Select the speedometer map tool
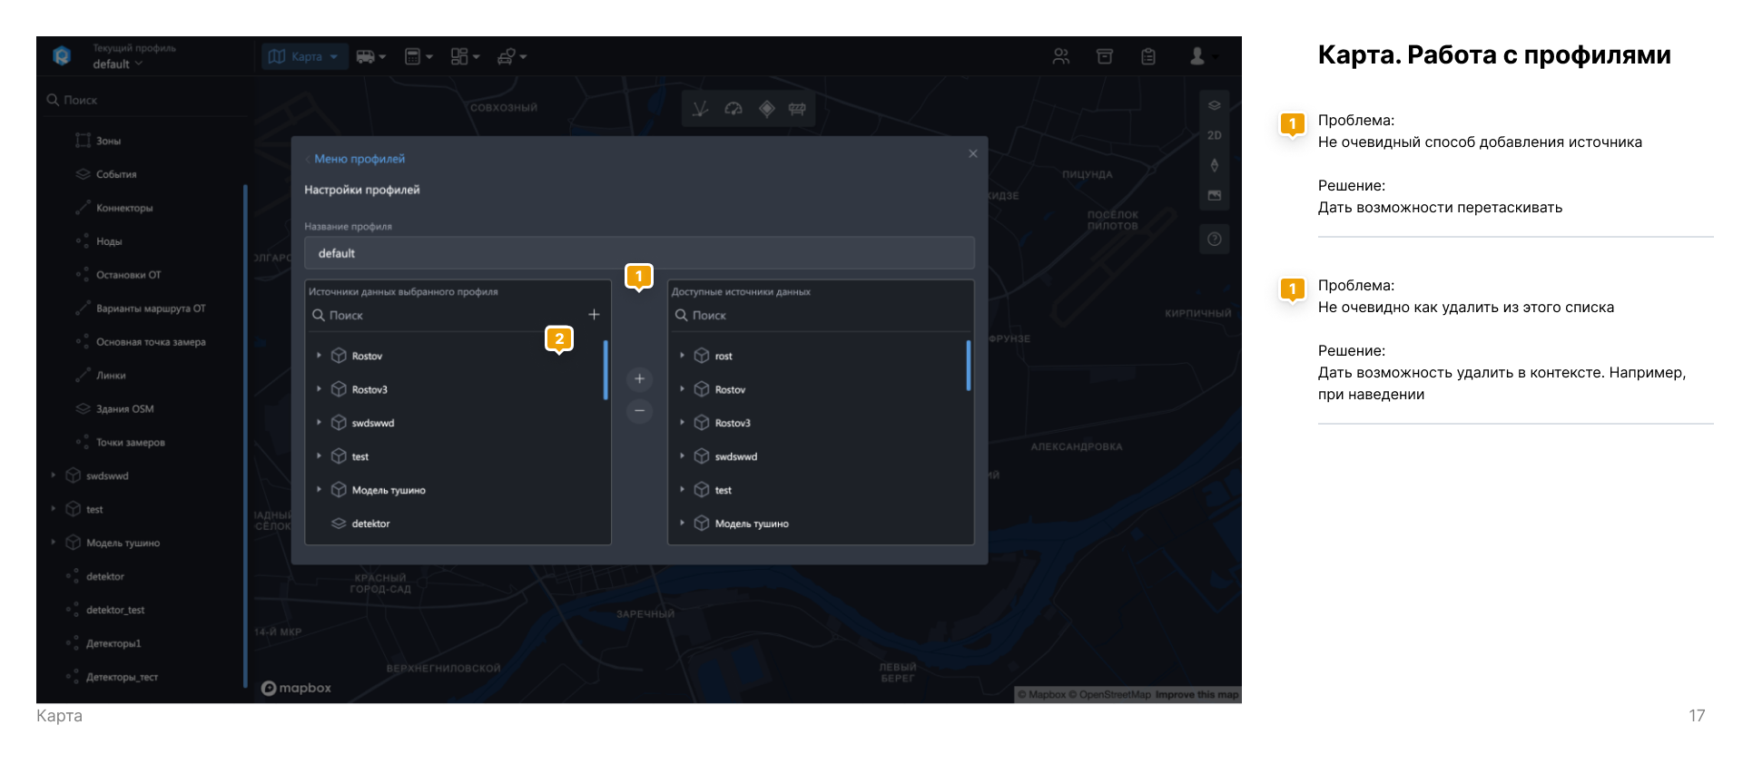 734,109
